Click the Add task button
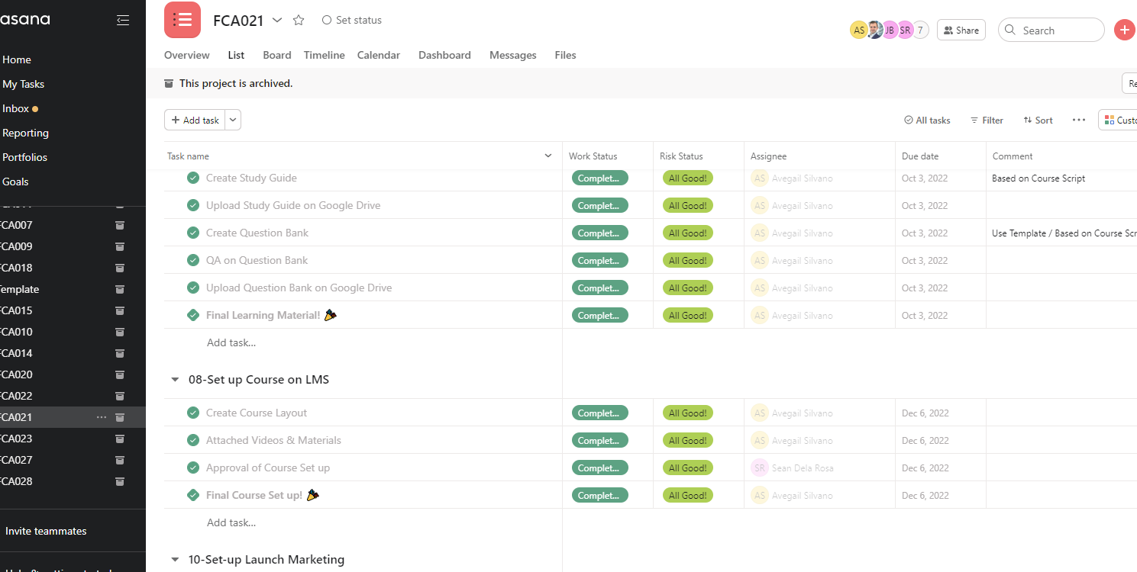The image size is (1137, 572). [x=195, y=120]
